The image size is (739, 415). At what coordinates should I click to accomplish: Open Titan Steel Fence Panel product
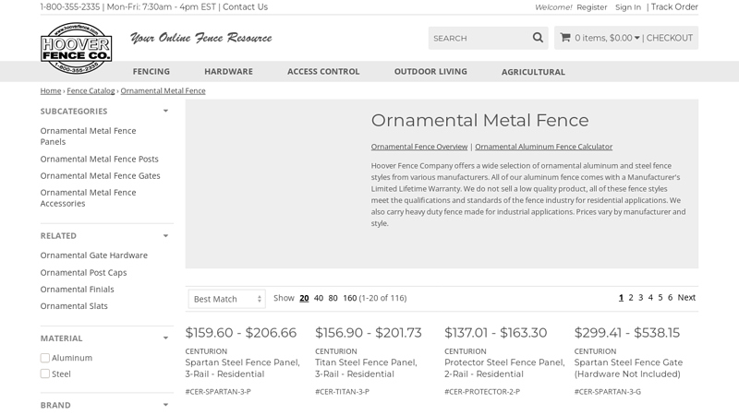[366, 368]
